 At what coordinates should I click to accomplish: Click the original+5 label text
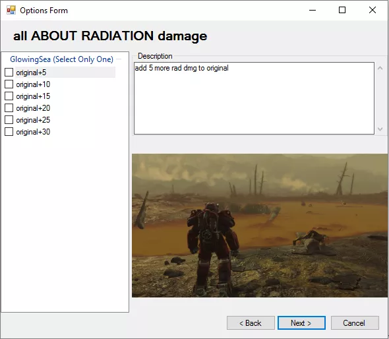(x=31, y=73)
